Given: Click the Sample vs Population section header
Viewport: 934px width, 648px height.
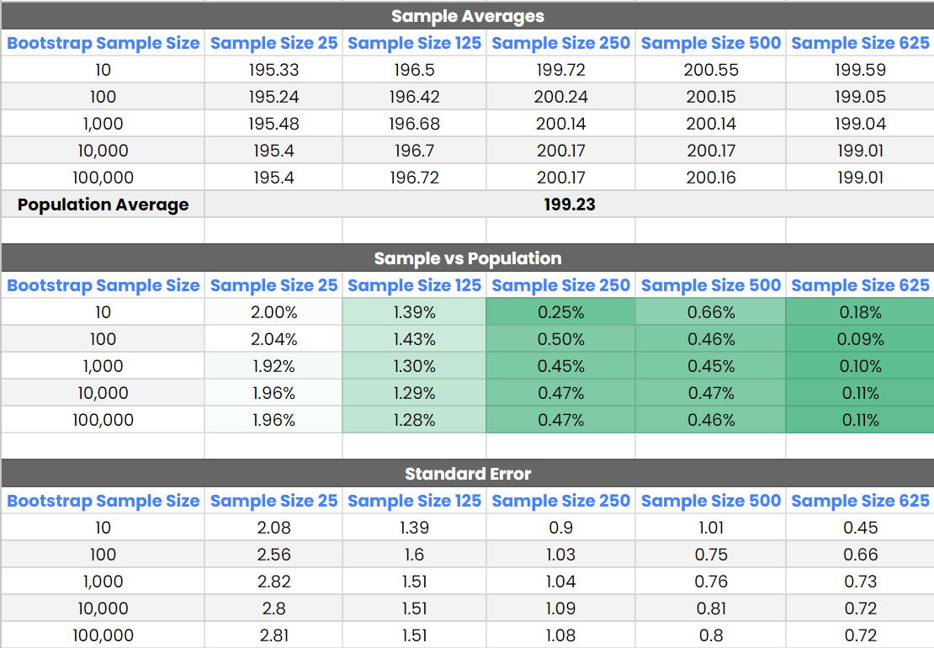Looking at the screenshot, I should tap(467, 258).
